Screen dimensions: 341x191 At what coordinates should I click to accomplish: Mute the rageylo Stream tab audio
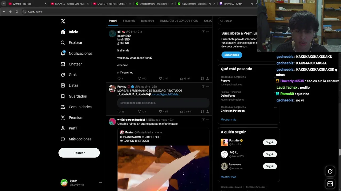pyautogui.click(x=210, y=4)
